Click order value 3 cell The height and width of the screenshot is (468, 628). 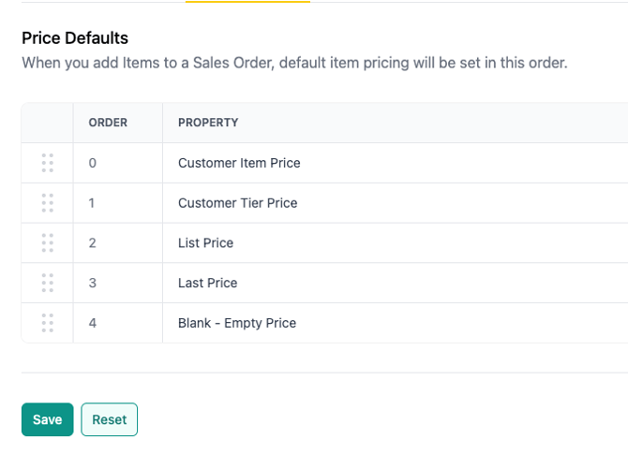(x=93, y=283)
